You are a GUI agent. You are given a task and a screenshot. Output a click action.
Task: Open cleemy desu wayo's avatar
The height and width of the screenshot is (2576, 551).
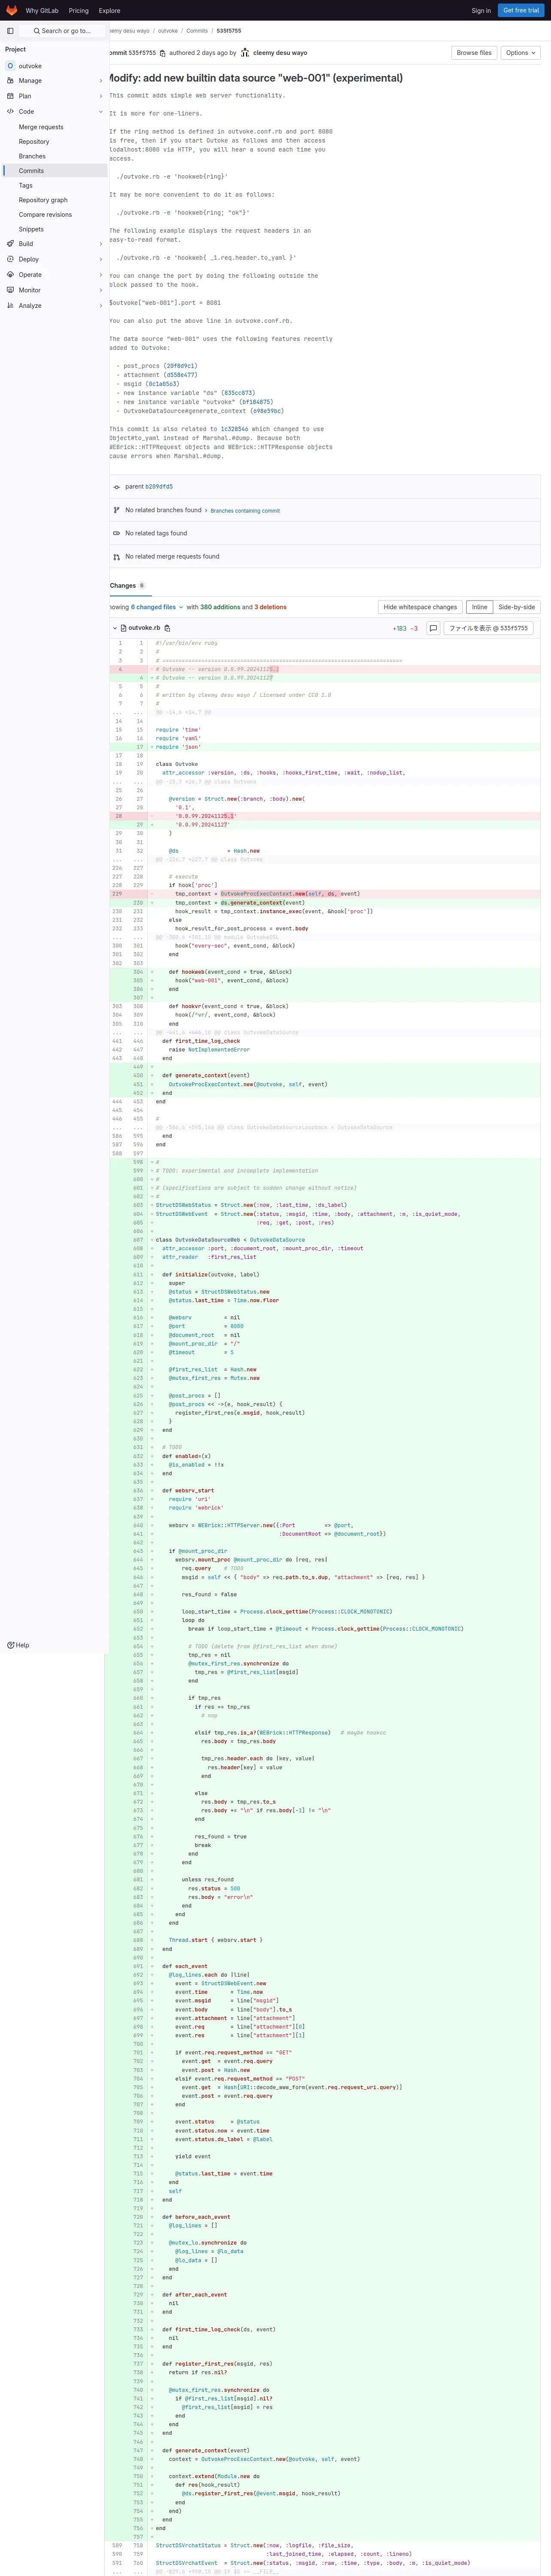click(x=245, y=53)
